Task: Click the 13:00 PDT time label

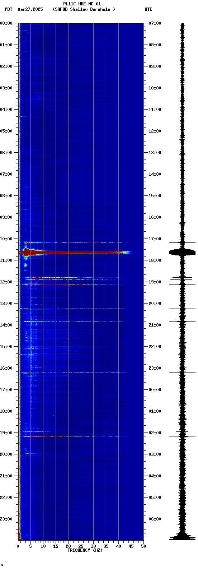Action: (6, 304)
